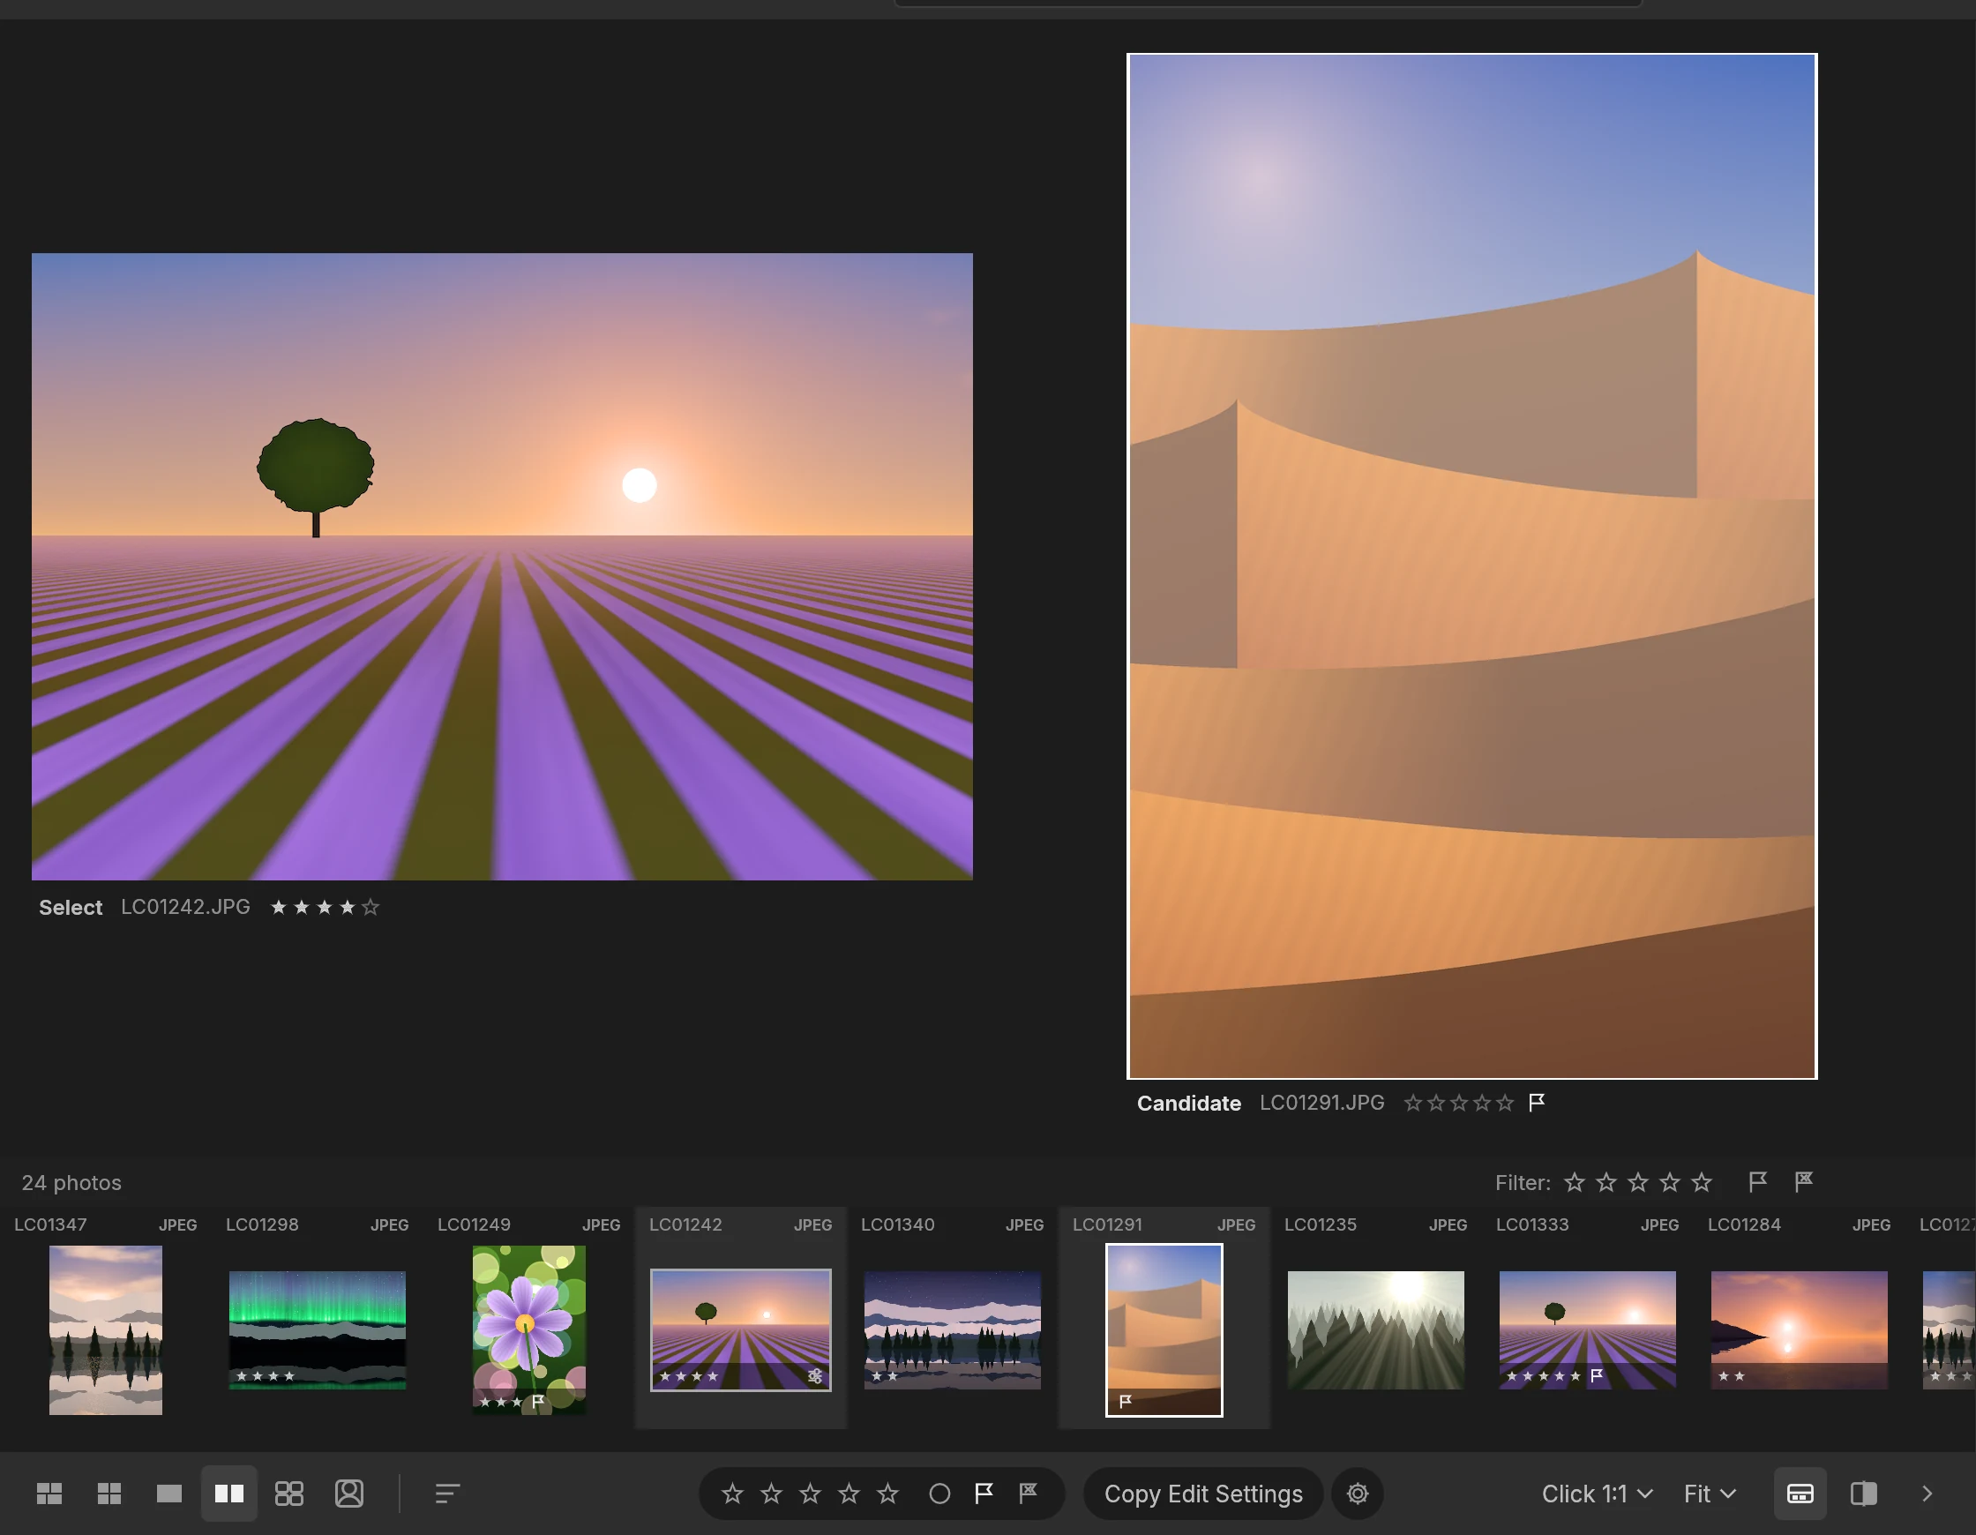The height and width of the screenshot is (1535, 1976).
Task: Select the Compare view icon
Action: 228,1494
